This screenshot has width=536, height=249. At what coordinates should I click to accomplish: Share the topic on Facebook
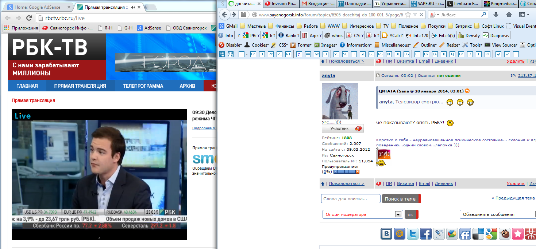click(426, 234)
